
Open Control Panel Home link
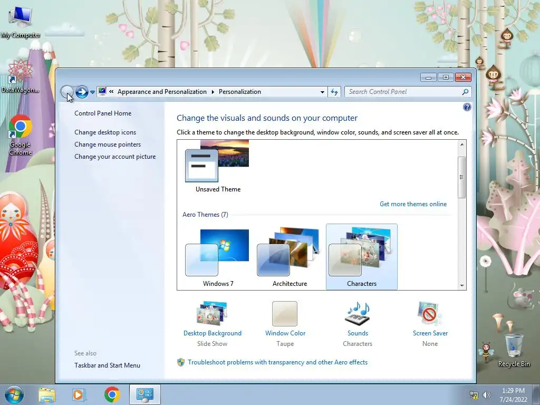(103, 113)
